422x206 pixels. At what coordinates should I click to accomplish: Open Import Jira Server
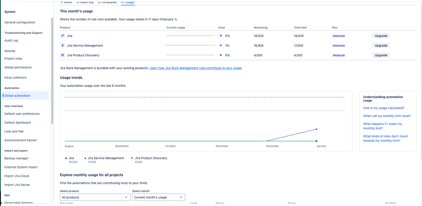[x=17, y=185]
